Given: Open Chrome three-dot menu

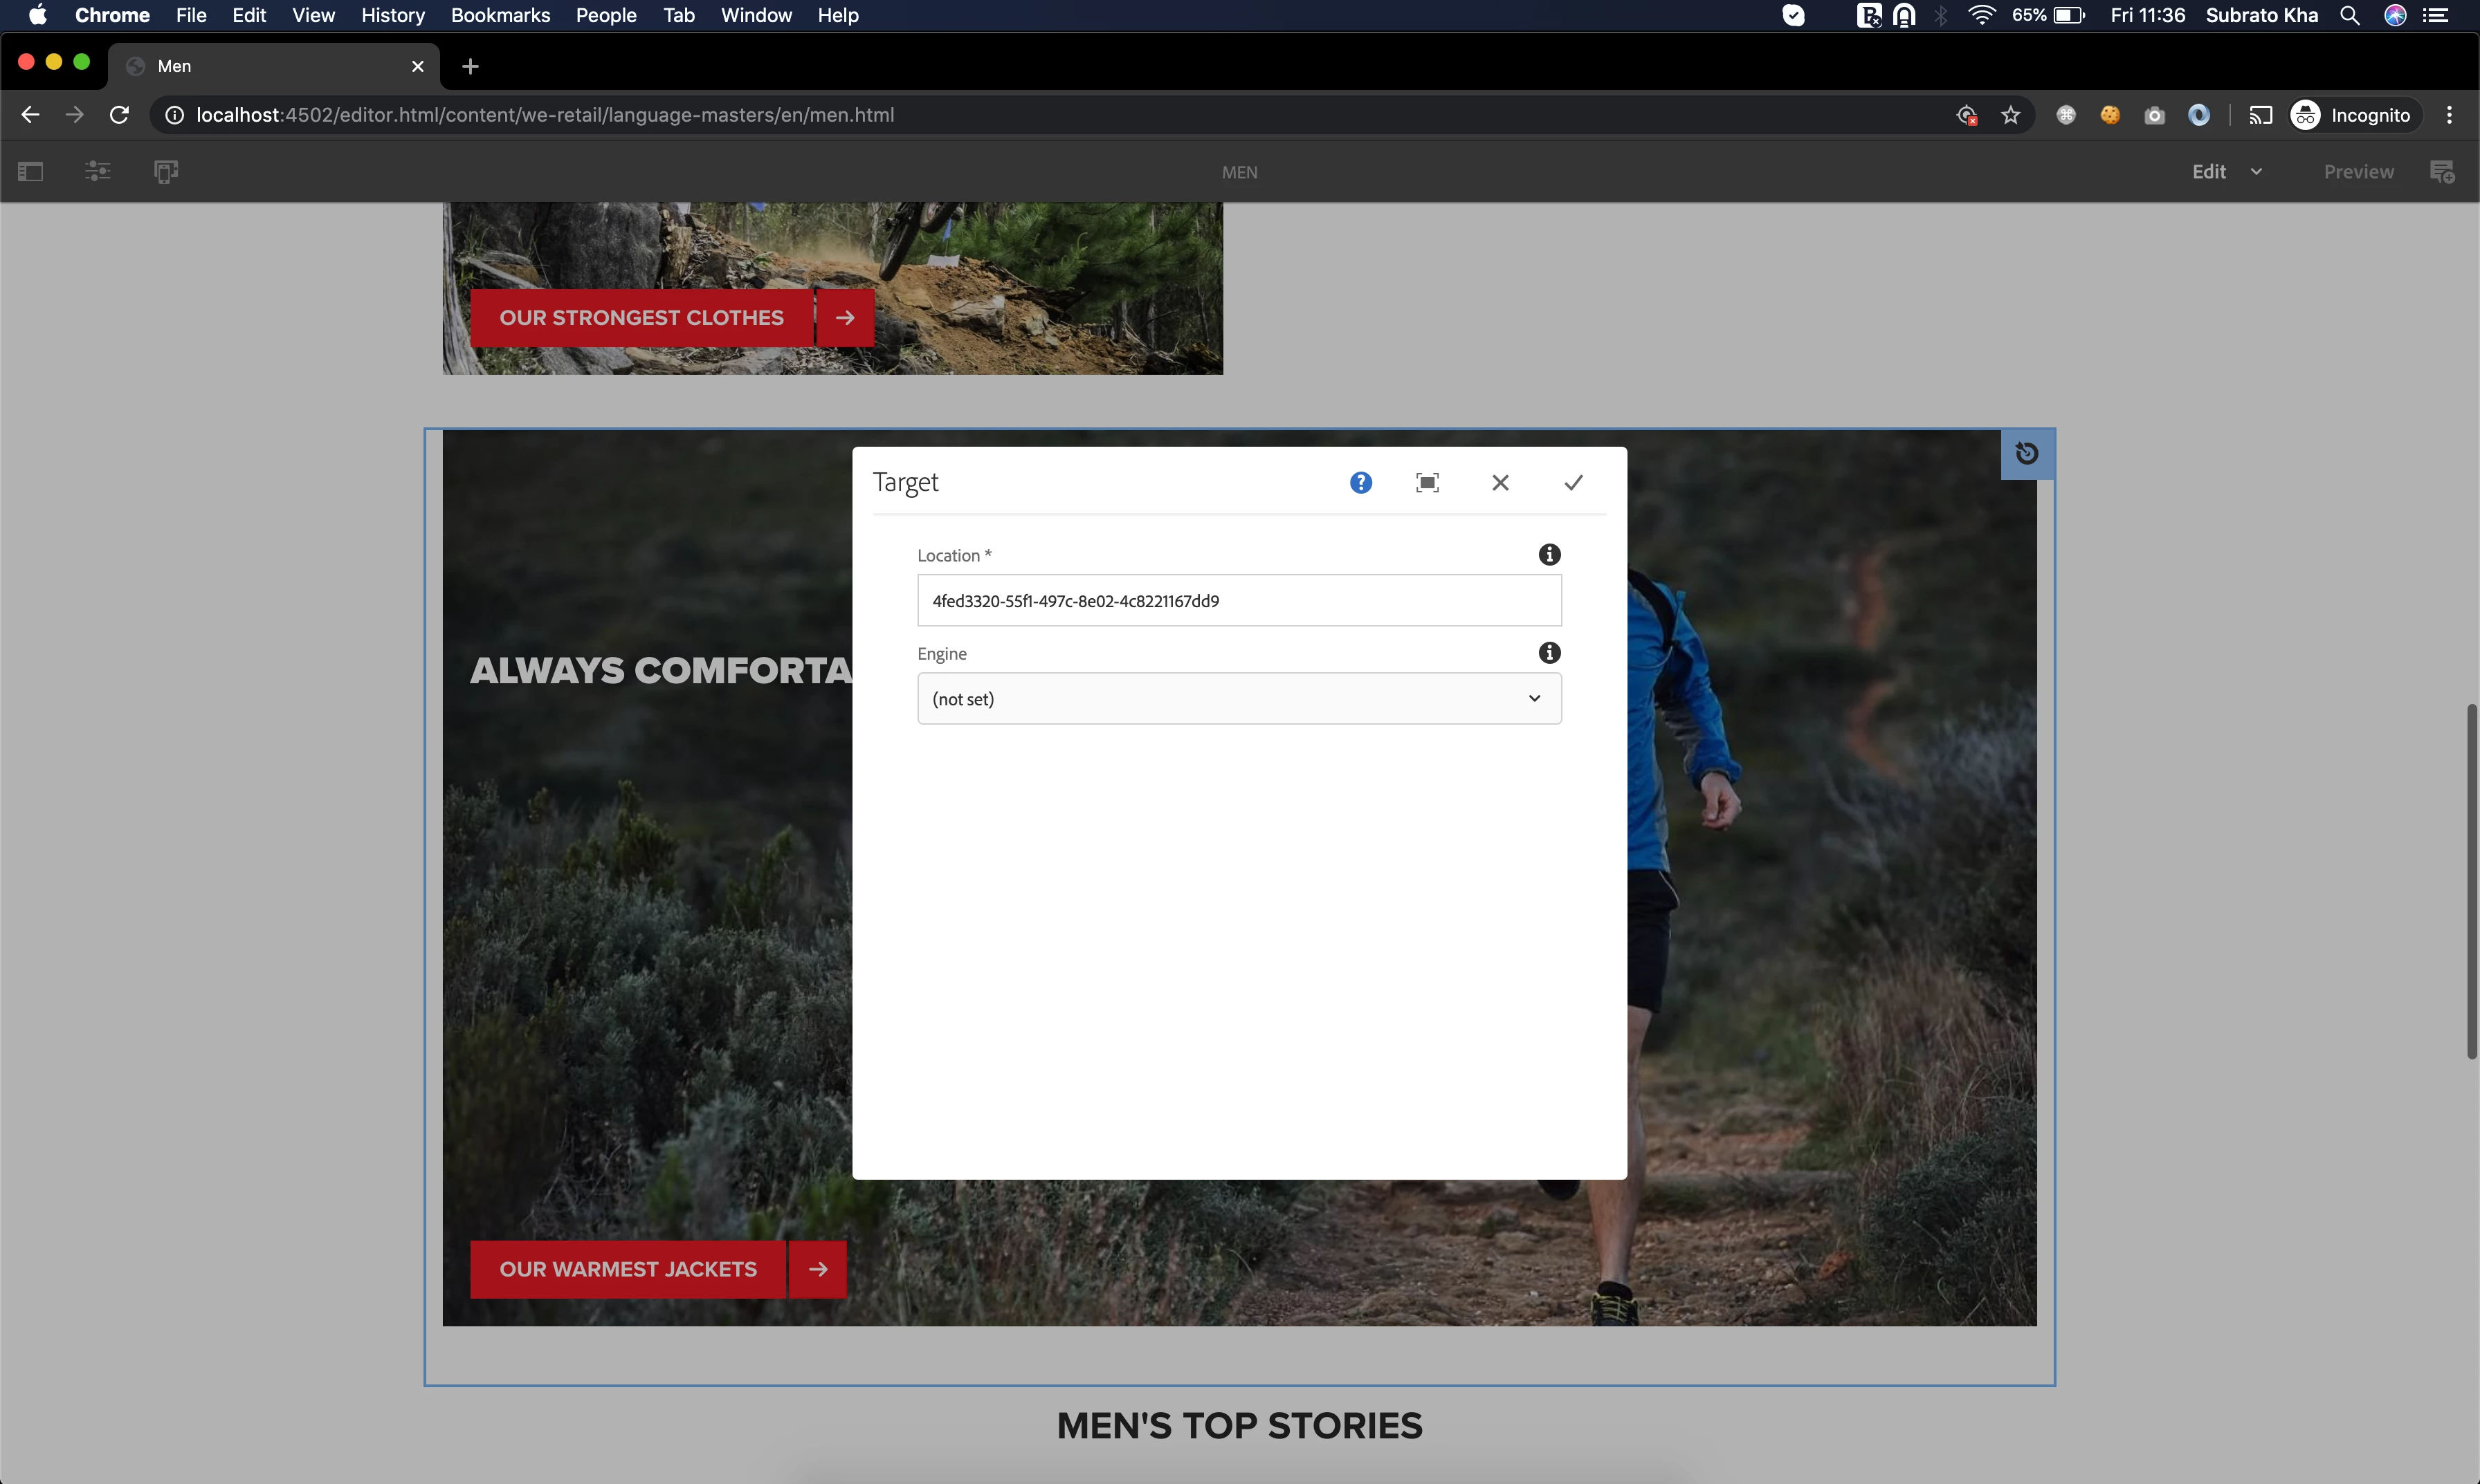Looking at the screenshot, I should click(2450, 116).
